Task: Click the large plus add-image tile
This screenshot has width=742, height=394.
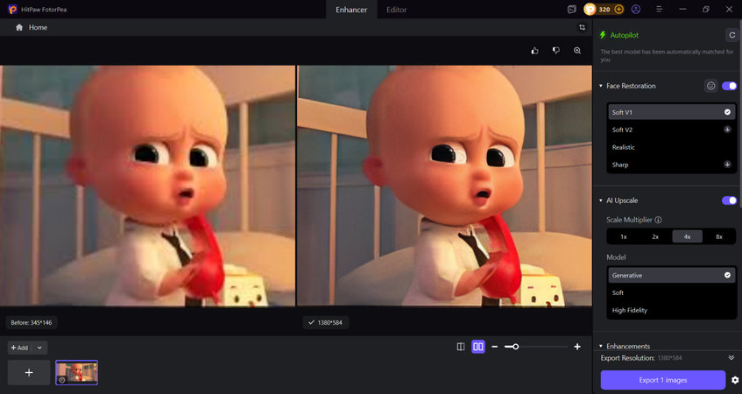Action: click(x=29, y=373)
